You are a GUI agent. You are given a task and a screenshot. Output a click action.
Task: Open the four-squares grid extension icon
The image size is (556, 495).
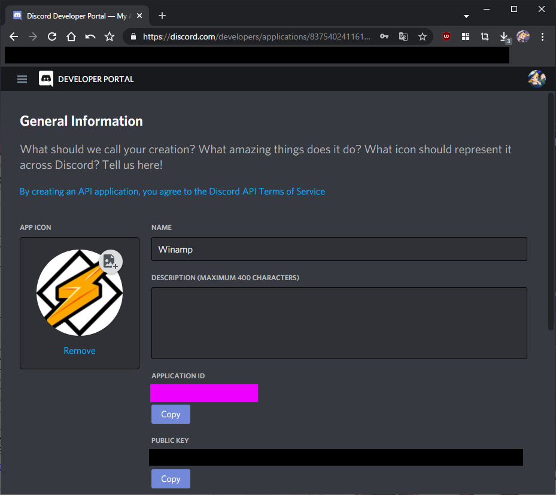pyautogui.click(x=466, y=37)
